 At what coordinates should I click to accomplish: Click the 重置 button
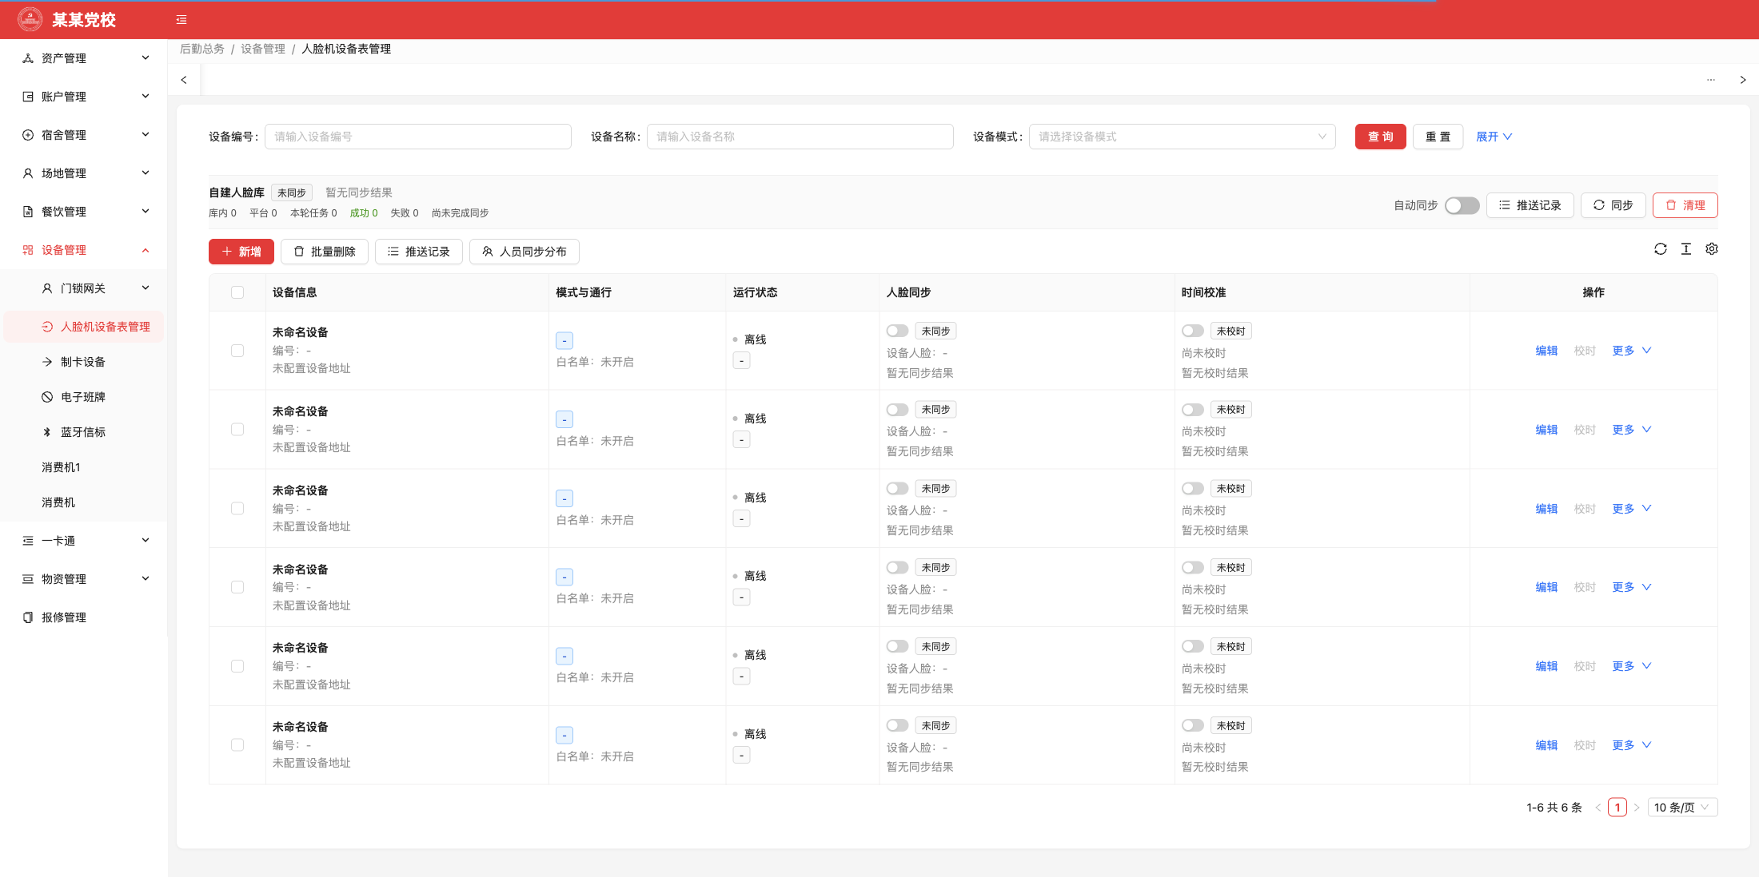coord(1438,137)
